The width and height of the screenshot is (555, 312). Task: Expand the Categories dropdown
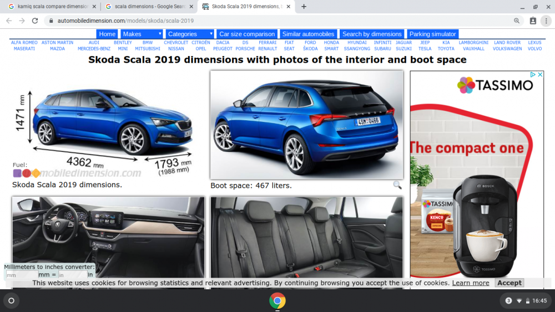(190, 34)
